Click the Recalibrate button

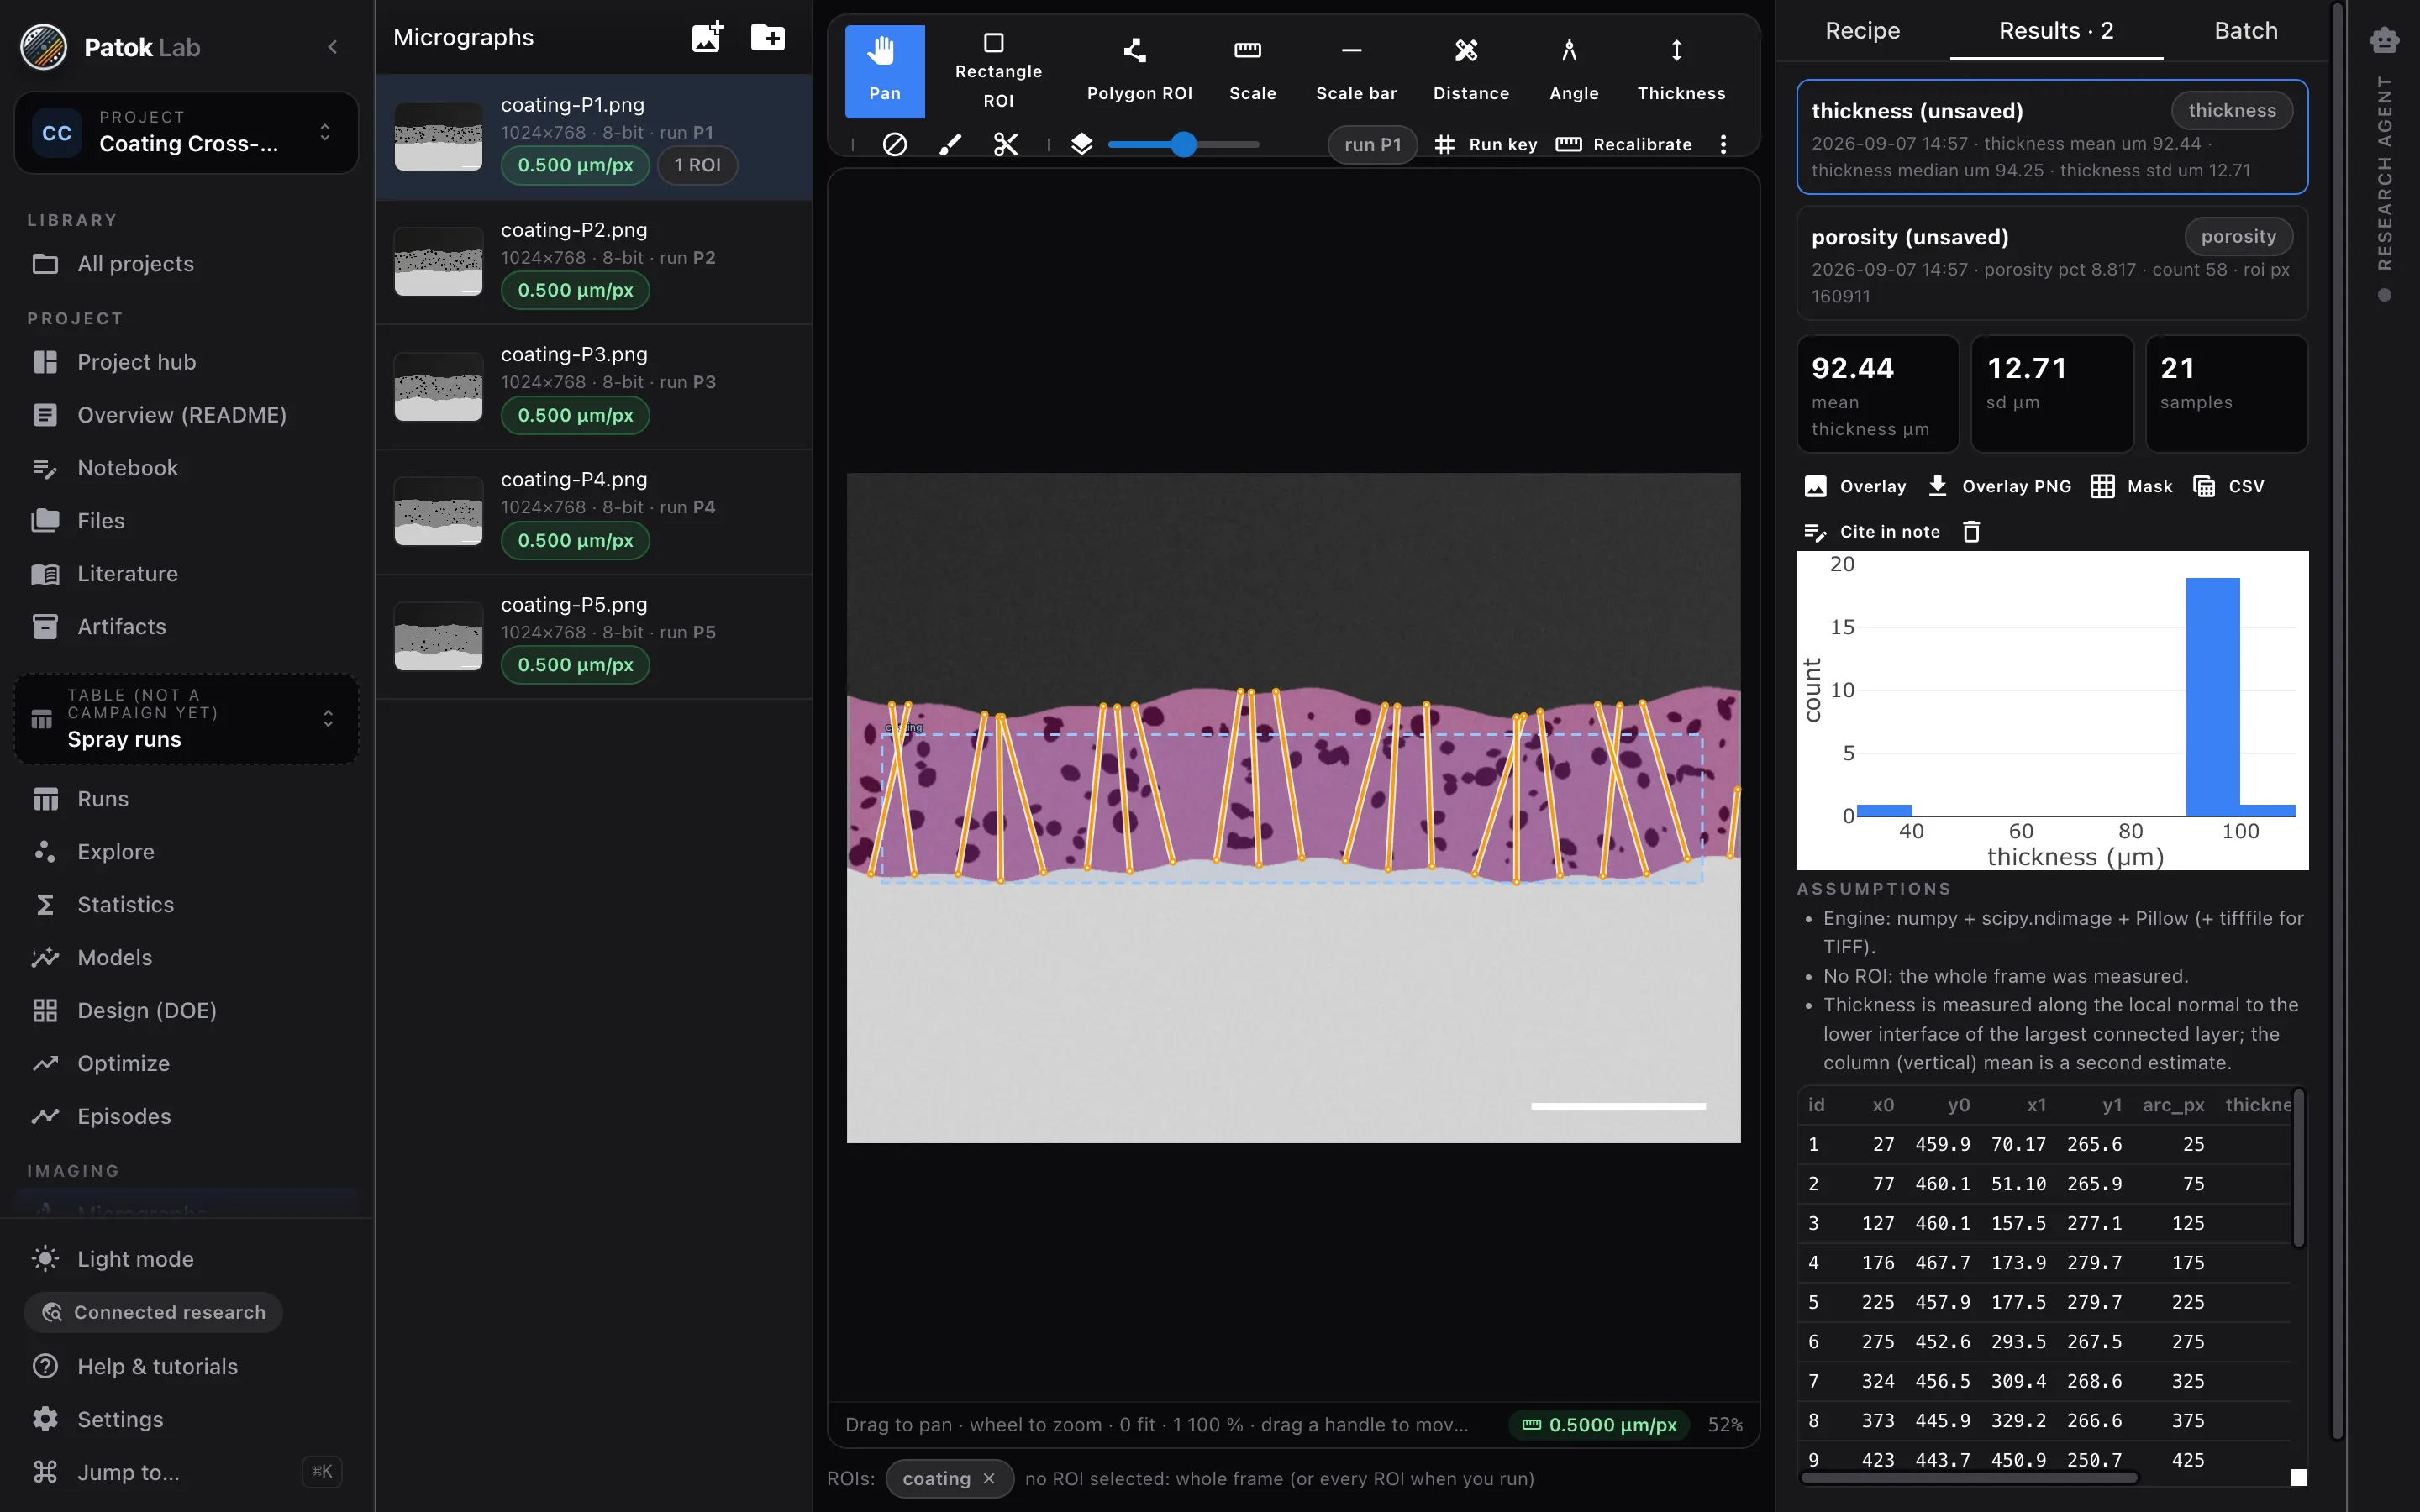1624,144
